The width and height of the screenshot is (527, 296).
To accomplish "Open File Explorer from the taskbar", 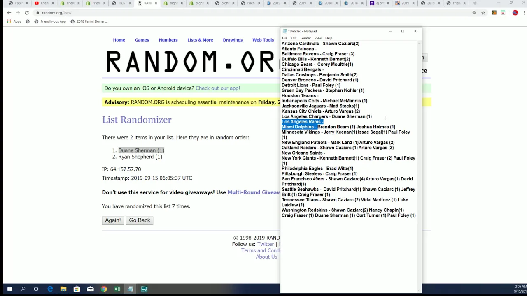I will (63, 289).
